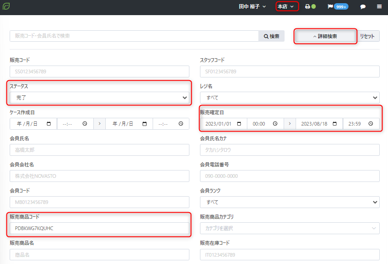Open the 会員ランク dropdown
388x264 pixels.
pos(290,202)
